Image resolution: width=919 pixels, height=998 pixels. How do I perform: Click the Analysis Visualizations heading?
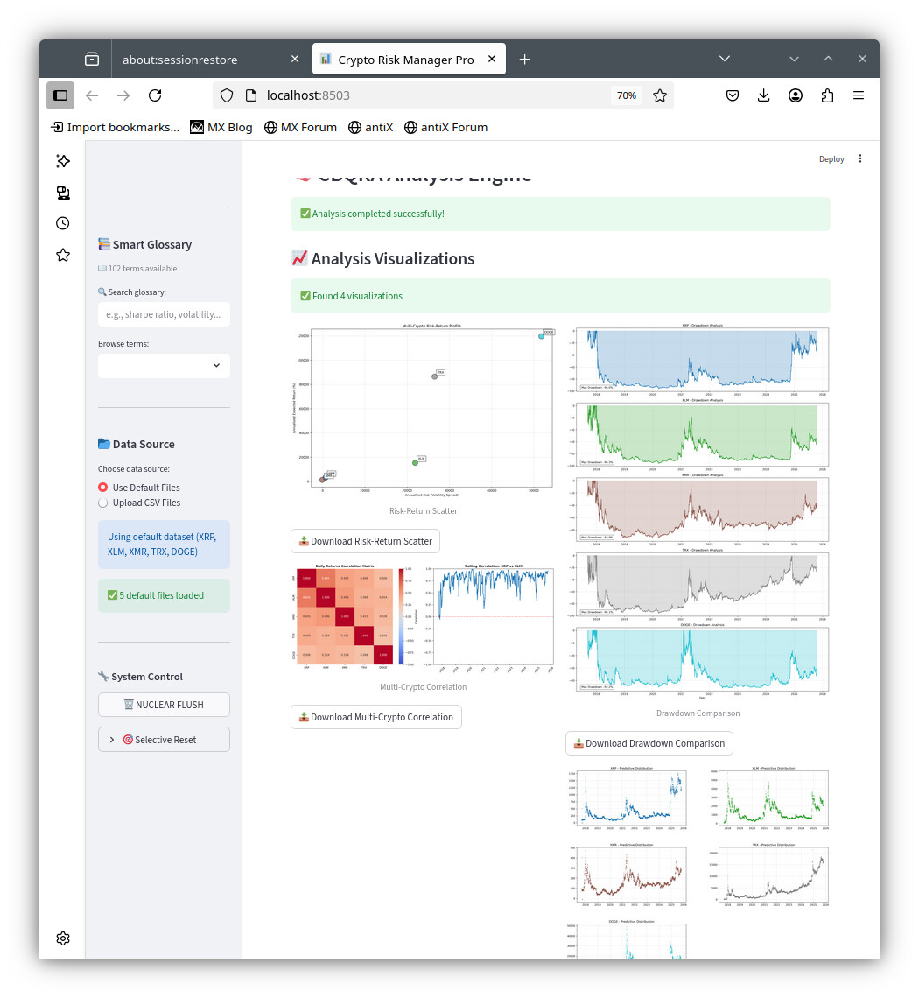383,258
